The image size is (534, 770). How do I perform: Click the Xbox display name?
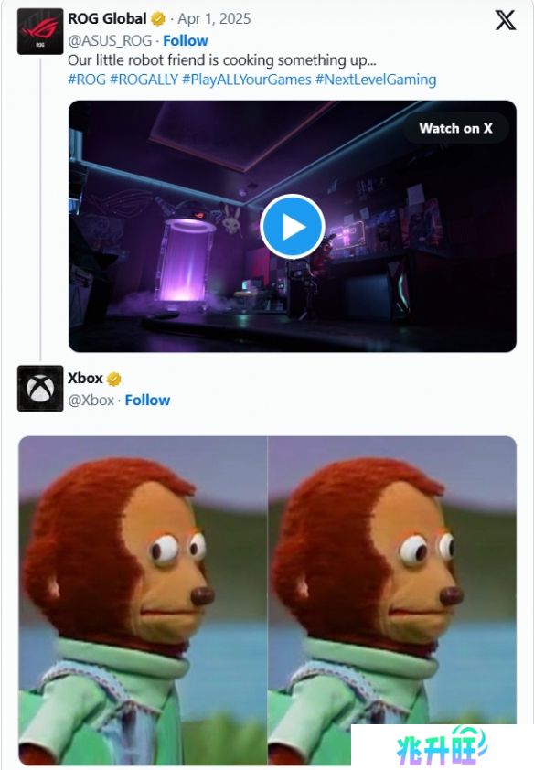pos(85,378)
